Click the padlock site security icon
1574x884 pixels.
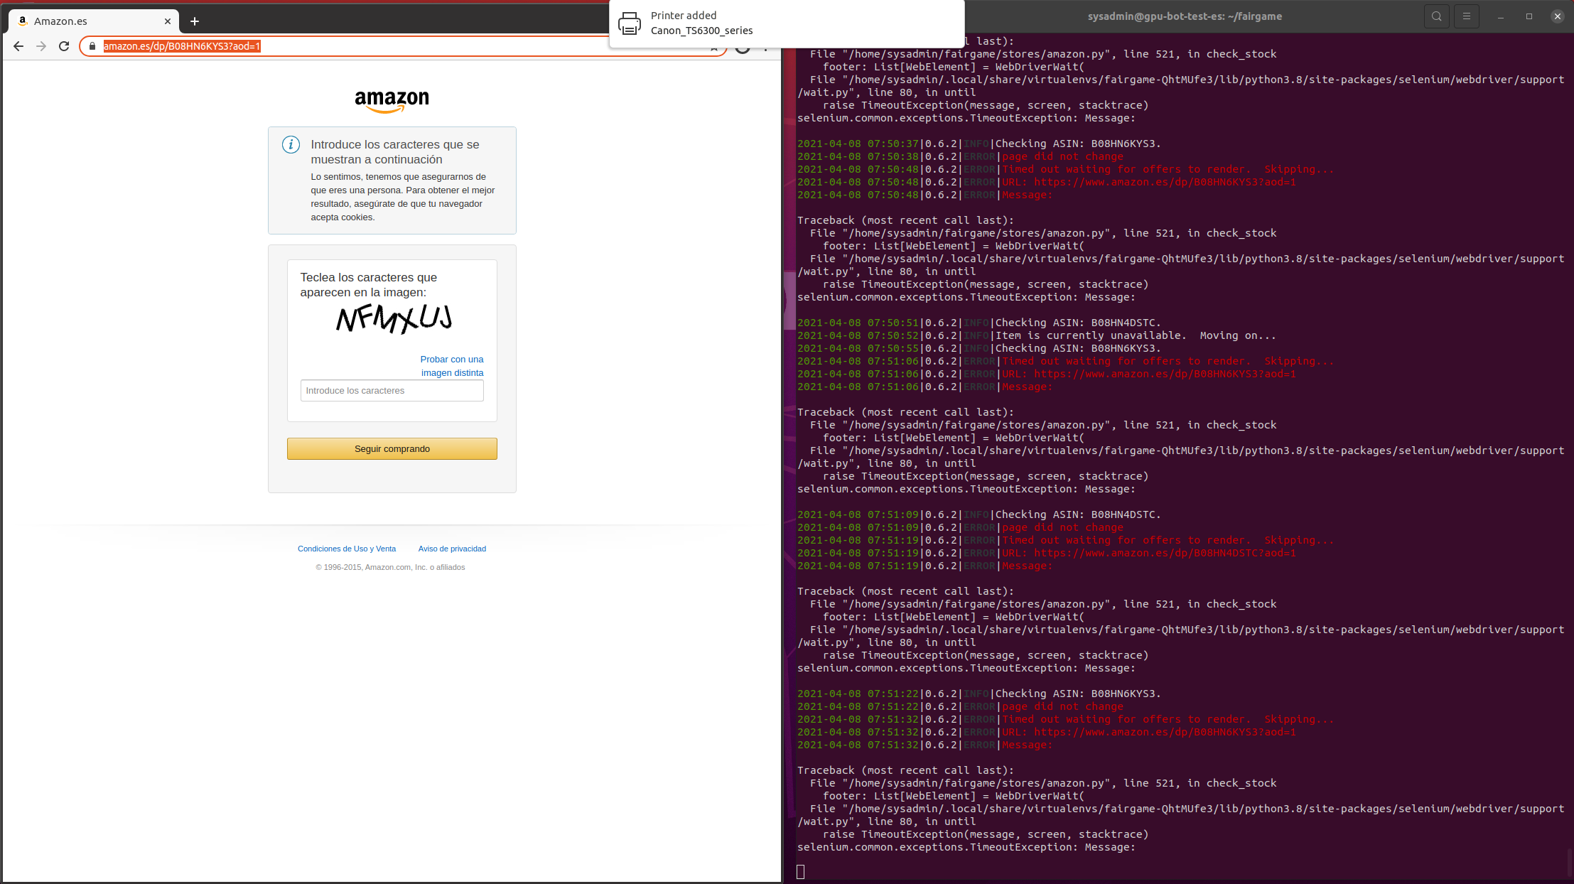92,46
